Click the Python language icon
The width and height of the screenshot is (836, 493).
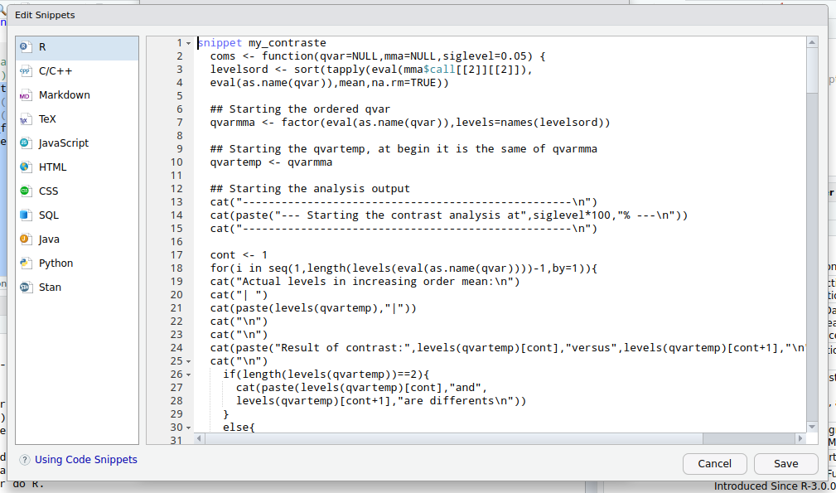point(25,263)
